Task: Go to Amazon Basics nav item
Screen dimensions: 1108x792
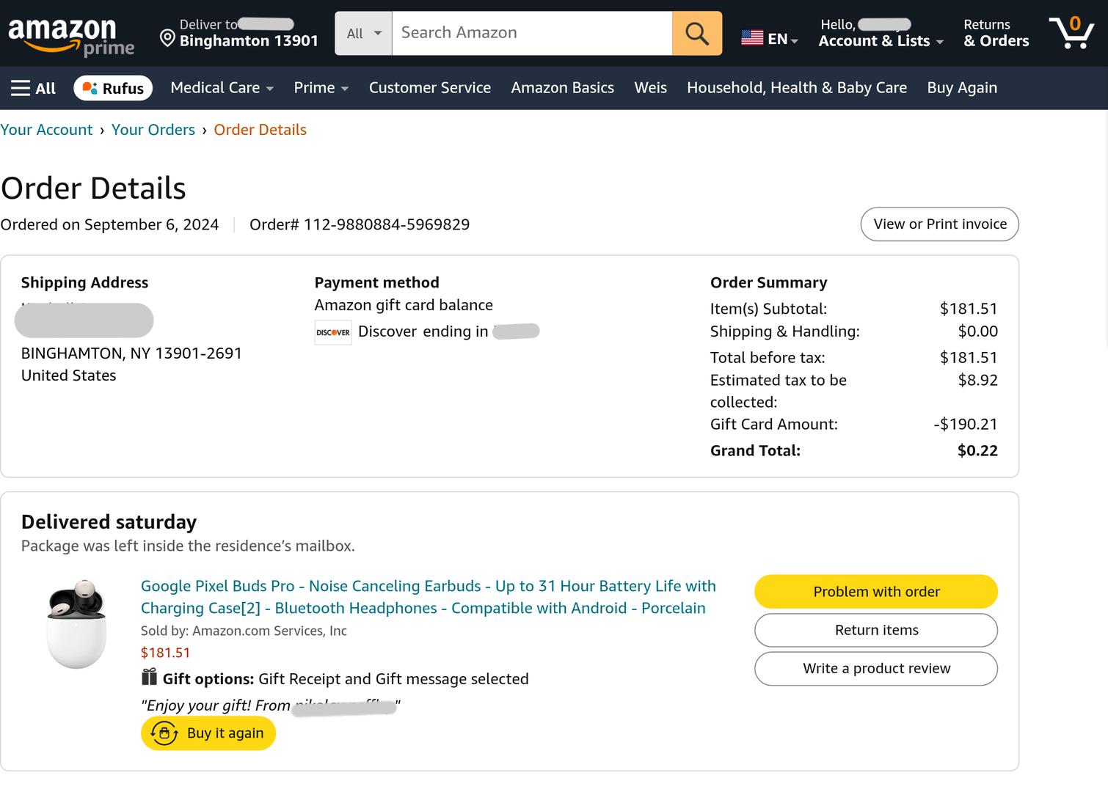Action: pos(562,88)
